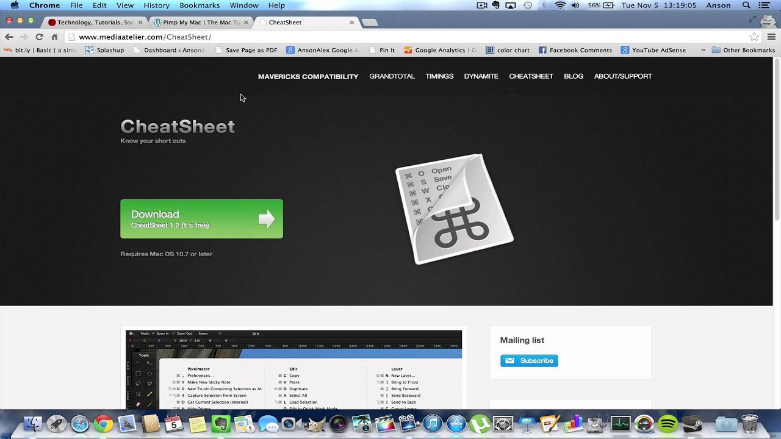Open the Chrome hamburger menu
This screenshot has width=781, height=439.
tap(771, 37)
